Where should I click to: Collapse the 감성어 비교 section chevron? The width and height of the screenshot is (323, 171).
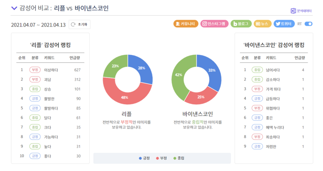pos(14,8)
